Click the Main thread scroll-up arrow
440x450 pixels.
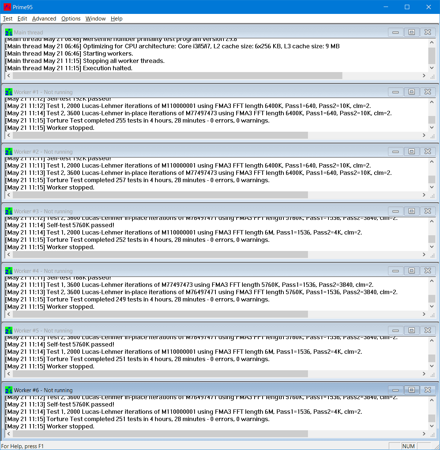pos(432,42)
